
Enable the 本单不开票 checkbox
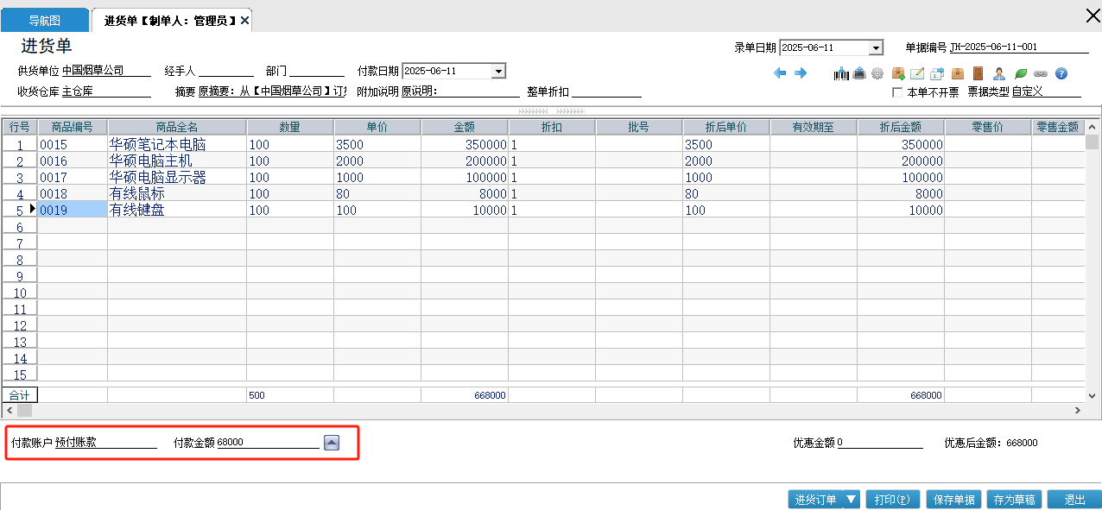click(897, 91)
